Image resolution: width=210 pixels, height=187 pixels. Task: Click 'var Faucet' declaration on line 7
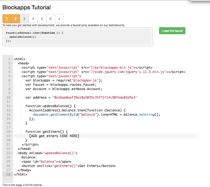pyautogui.click(x=35, y=85)
